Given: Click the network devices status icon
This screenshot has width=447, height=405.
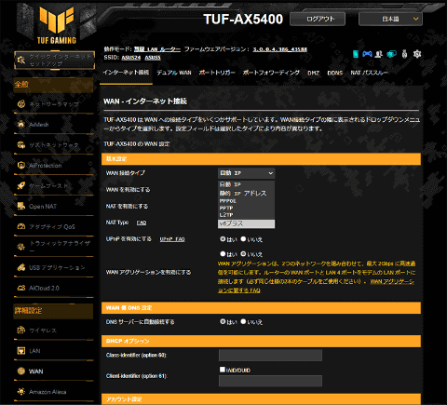Looking at the screenshot, I should pos(391,54).
